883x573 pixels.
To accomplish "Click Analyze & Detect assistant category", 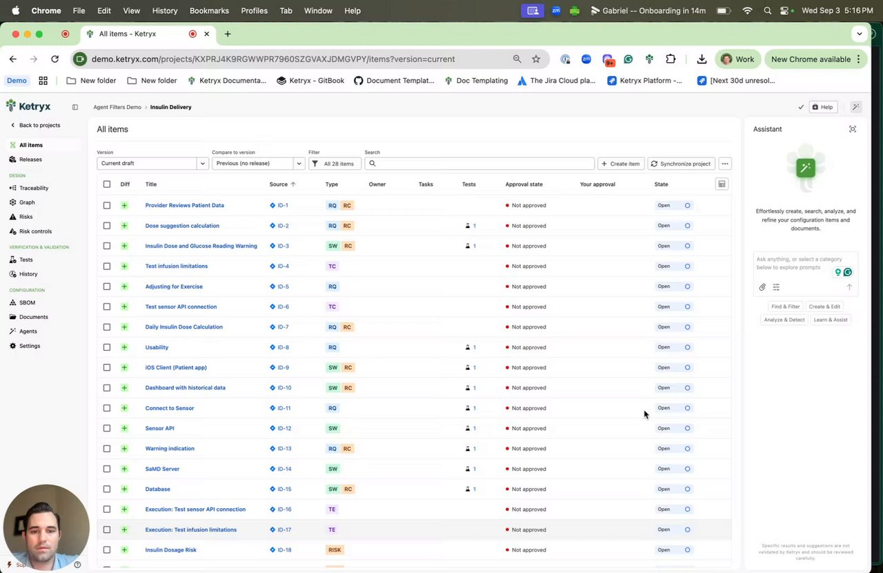I will pyautogui.click(x=784, y=320).
